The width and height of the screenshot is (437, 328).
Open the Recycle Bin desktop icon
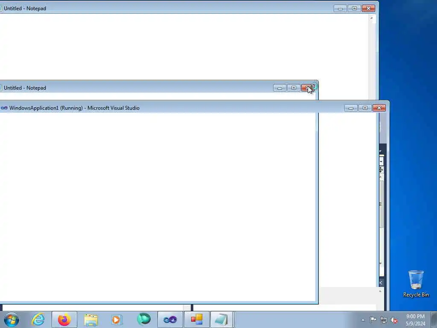pos(416,284)
